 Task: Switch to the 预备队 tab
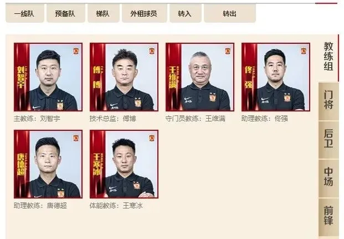[x=65, y=13]
